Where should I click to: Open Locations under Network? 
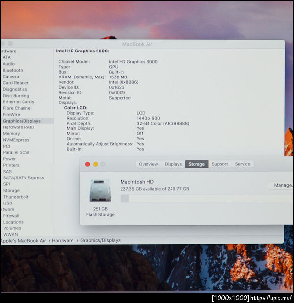13,222
